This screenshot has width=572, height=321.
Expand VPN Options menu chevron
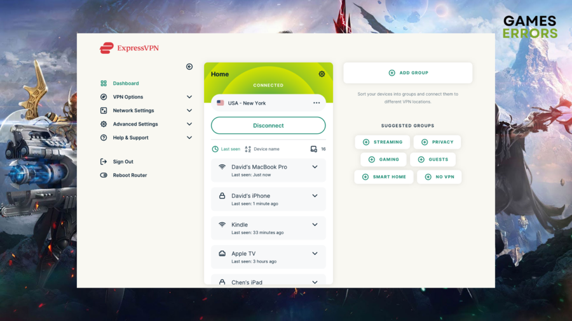(189, 97)
